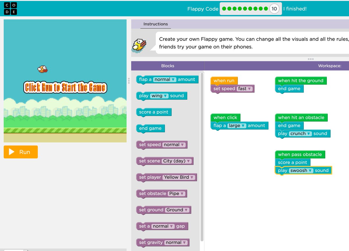This screenshot has height=251, width=349.
Task: Click the "I finished!" link
Action: pyautogui.click(x=295, y=9)
